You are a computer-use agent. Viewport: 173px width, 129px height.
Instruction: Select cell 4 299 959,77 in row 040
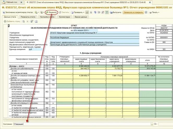point(81,77)
